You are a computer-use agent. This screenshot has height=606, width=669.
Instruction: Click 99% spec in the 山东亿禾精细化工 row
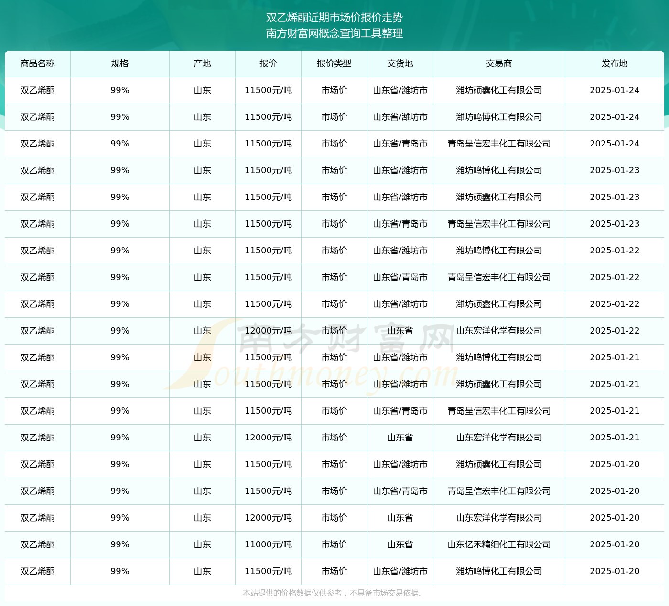click(x=120, y=544)
